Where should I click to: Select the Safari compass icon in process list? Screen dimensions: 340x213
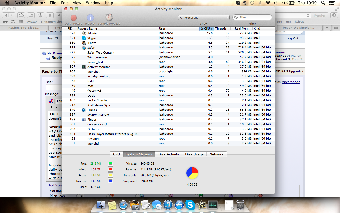point(84,47)
